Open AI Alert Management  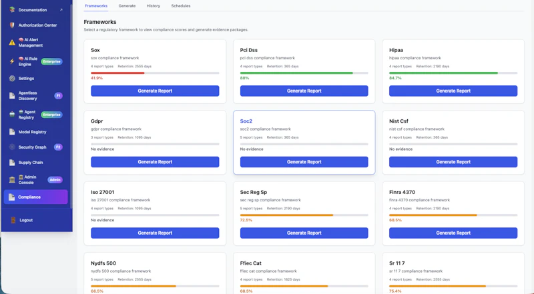tap(36, 43)
